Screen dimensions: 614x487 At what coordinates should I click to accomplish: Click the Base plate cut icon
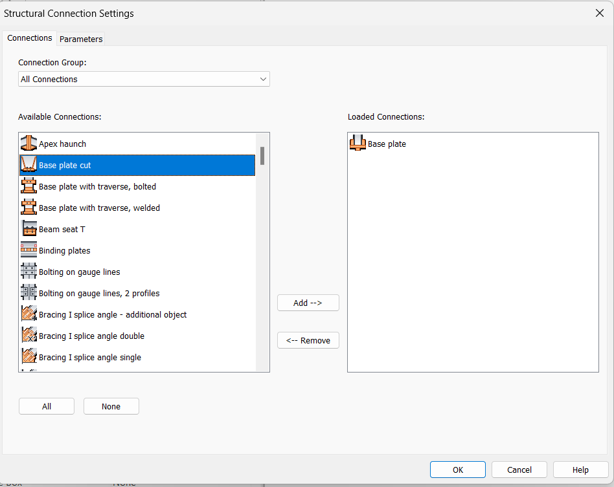(x=28, y=165)
